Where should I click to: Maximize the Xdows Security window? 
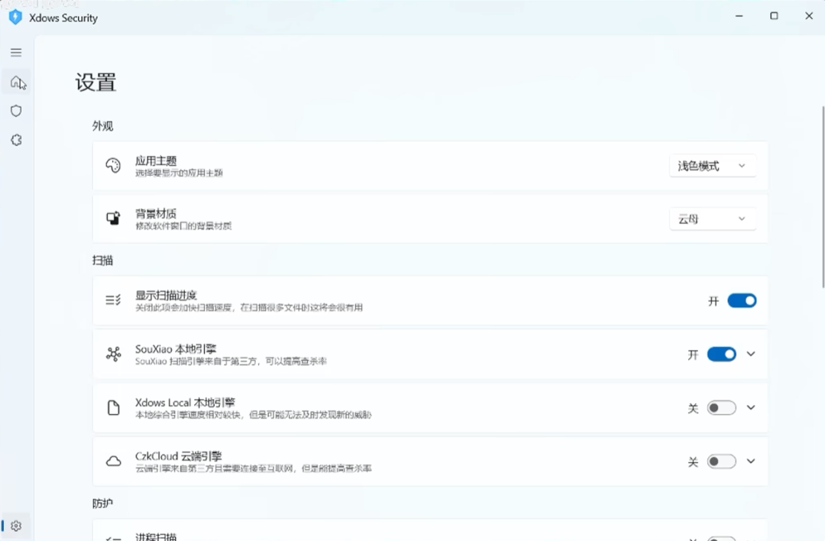pyautogui.click(x=774, y=16)
